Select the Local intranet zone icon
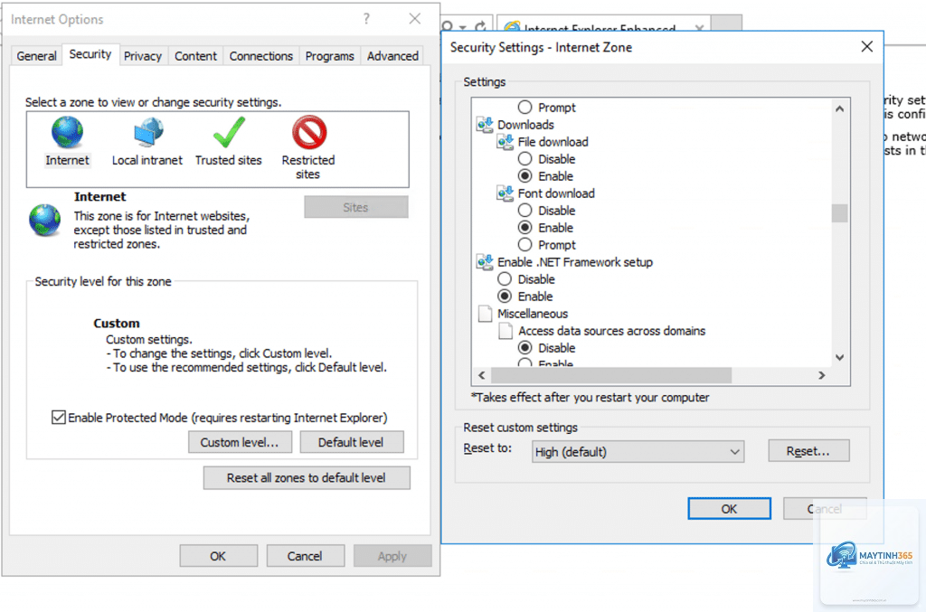 pyautogui.click(x=148, y=132)
